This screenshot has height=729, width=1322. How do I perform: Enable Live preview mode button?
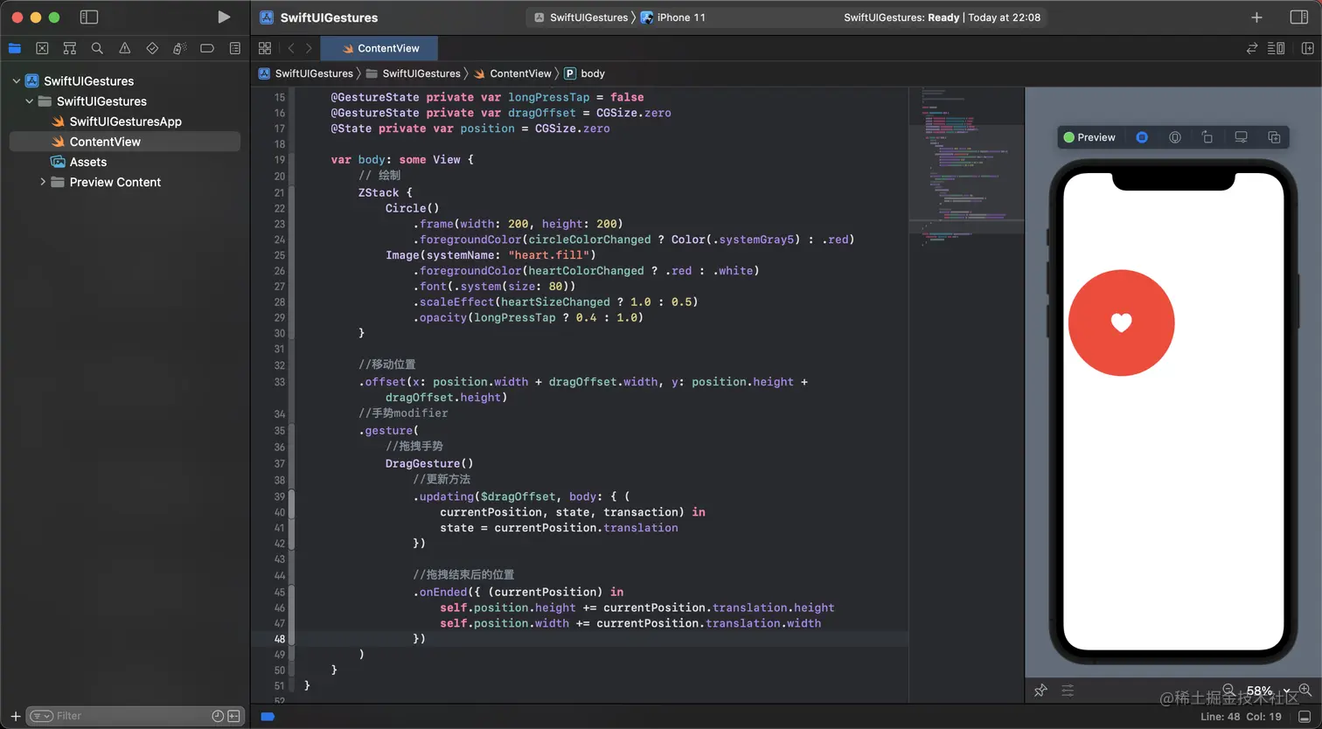pyautogui.click(x=1142, y=137)
